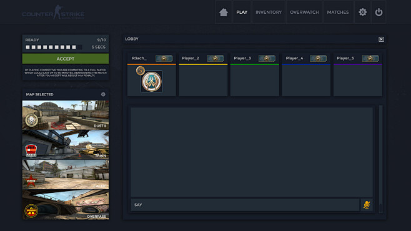Switch to the Overwatch tab
Image resolution: width=411 pixels, height=231 pixels.
click(x=304, y=12)
